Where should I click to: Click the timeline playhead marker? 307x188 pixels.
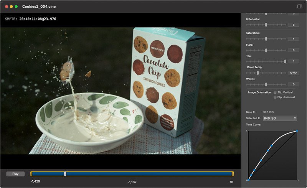65,174
